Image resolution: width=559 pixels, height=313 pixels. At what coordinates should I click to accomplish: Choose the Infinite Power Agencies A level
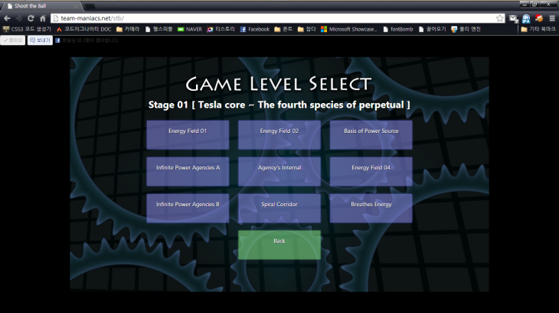pyautogui.click(x=188, y=171)
